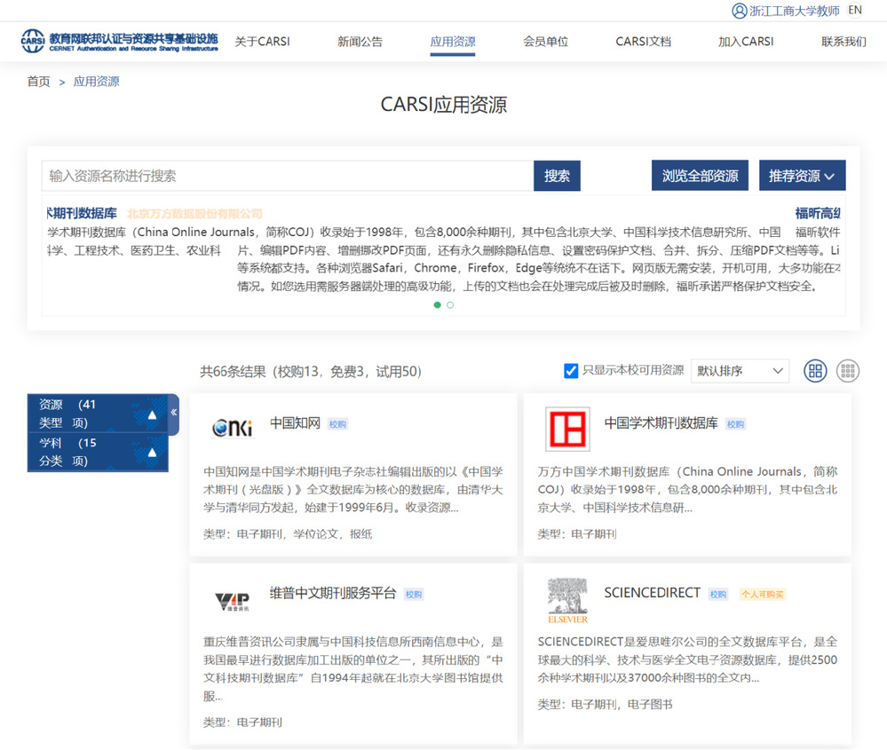Click the CARSI logo in header
This screenshot has width=887, height=750.
tap(119, 41)
